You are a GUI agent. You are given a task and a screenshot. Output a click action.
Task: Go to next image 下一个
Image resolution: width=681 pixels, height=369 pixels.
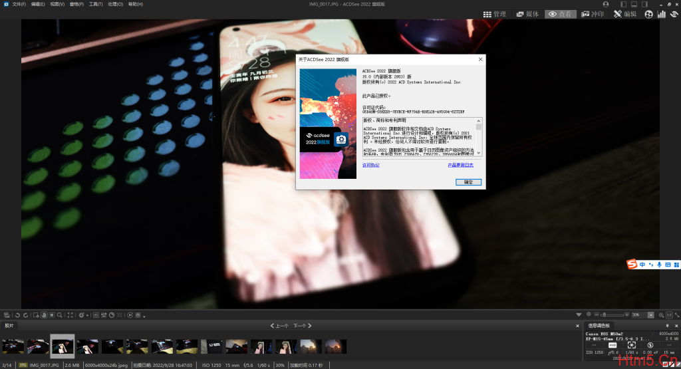(x=303, y=326)
